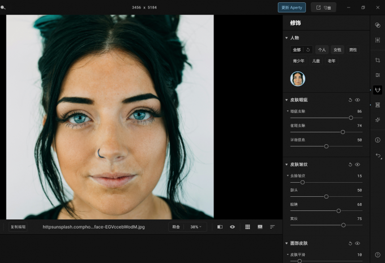Viewport: 385px width, 263px height.
Task: Open the magnifier search icon at top left
Action: pyautogui.click(x=3, y=7)
